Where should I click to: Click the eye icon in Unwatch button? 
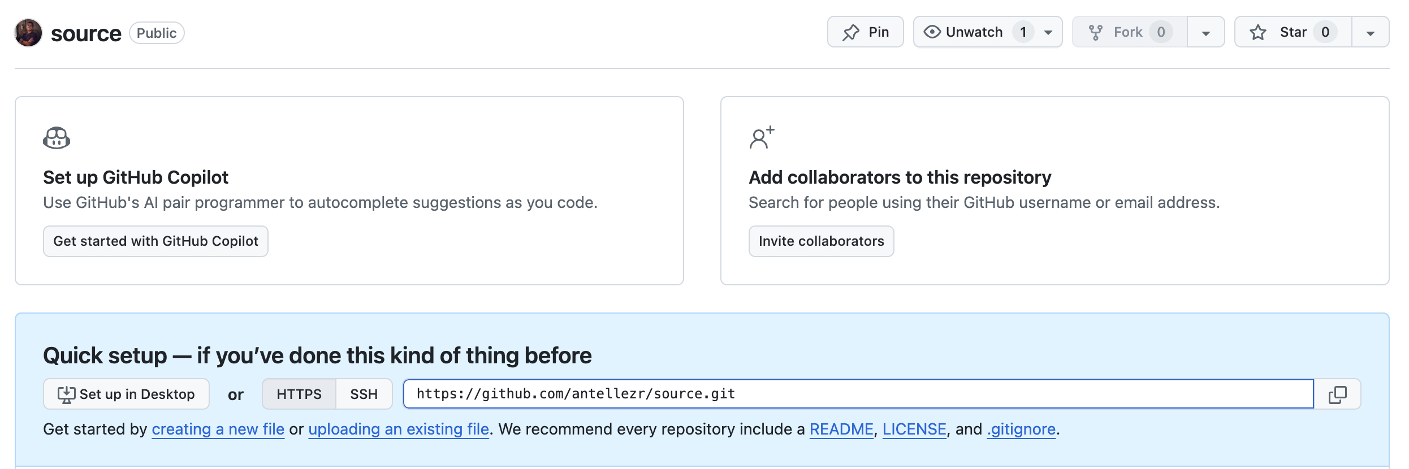(x=932, y=32)
